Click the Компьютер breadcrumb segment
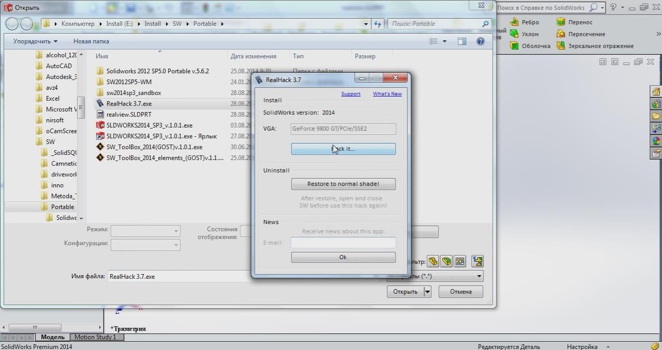This screenshot has width=662, height=350. click(x=78, y=24)
